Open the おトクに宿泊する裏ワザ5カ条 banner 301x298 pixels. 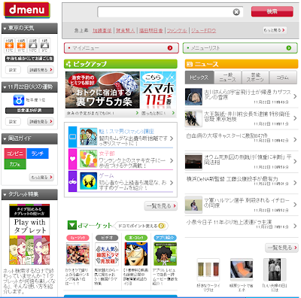click(102, 90)
